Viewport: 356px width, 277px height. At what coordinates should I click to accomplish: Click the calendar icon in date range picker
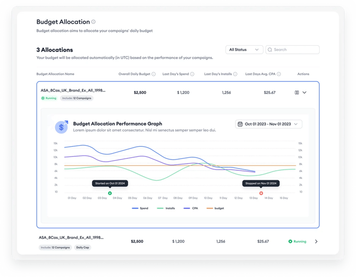(x=240, y=124)
